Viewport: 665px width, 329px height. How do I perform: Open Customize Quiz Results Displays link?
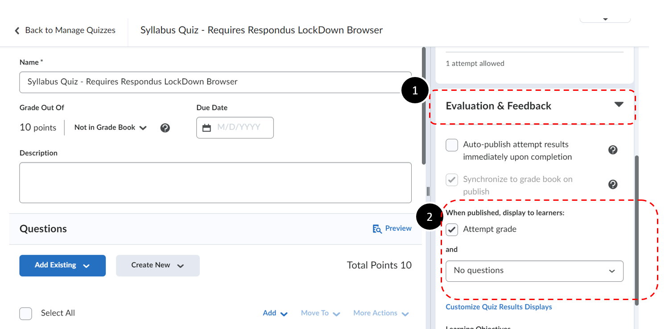(499, 307)
